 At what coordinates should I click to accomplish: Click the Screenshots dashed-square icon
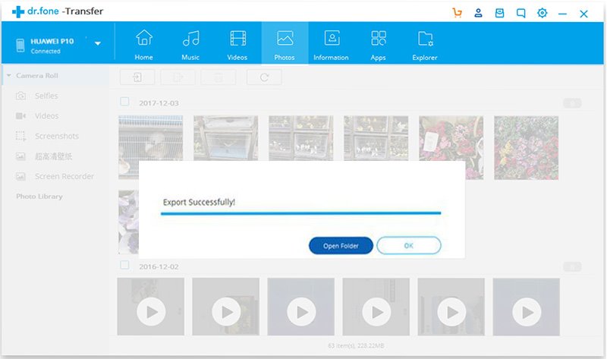point(20,136)
